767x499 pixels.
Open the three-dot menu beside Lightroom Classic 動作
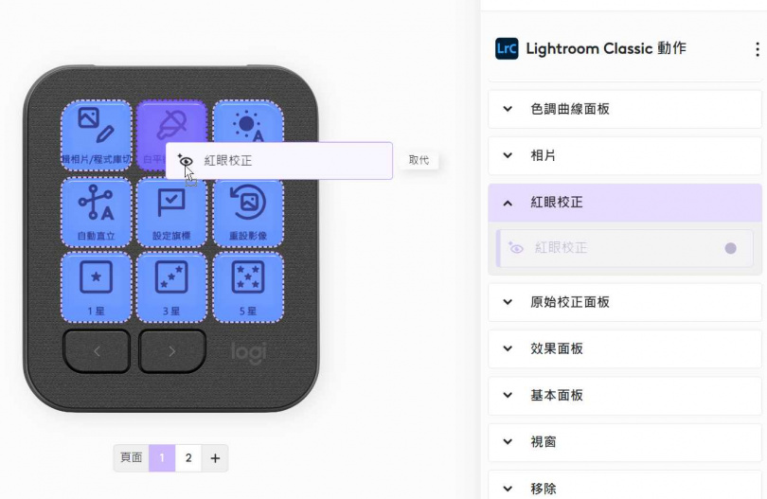click(757, 49)
